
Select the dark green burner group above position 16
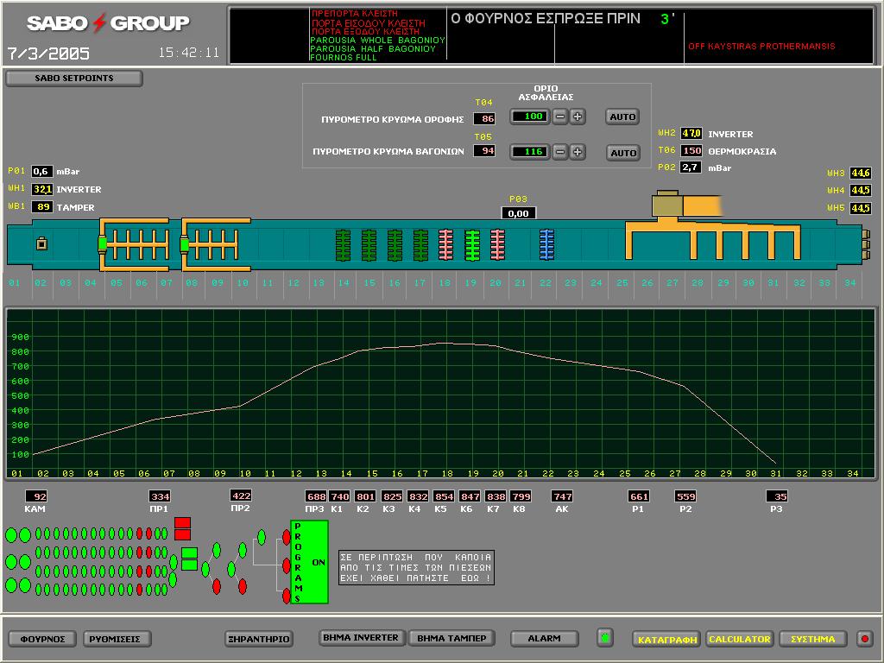coord(395,245)
